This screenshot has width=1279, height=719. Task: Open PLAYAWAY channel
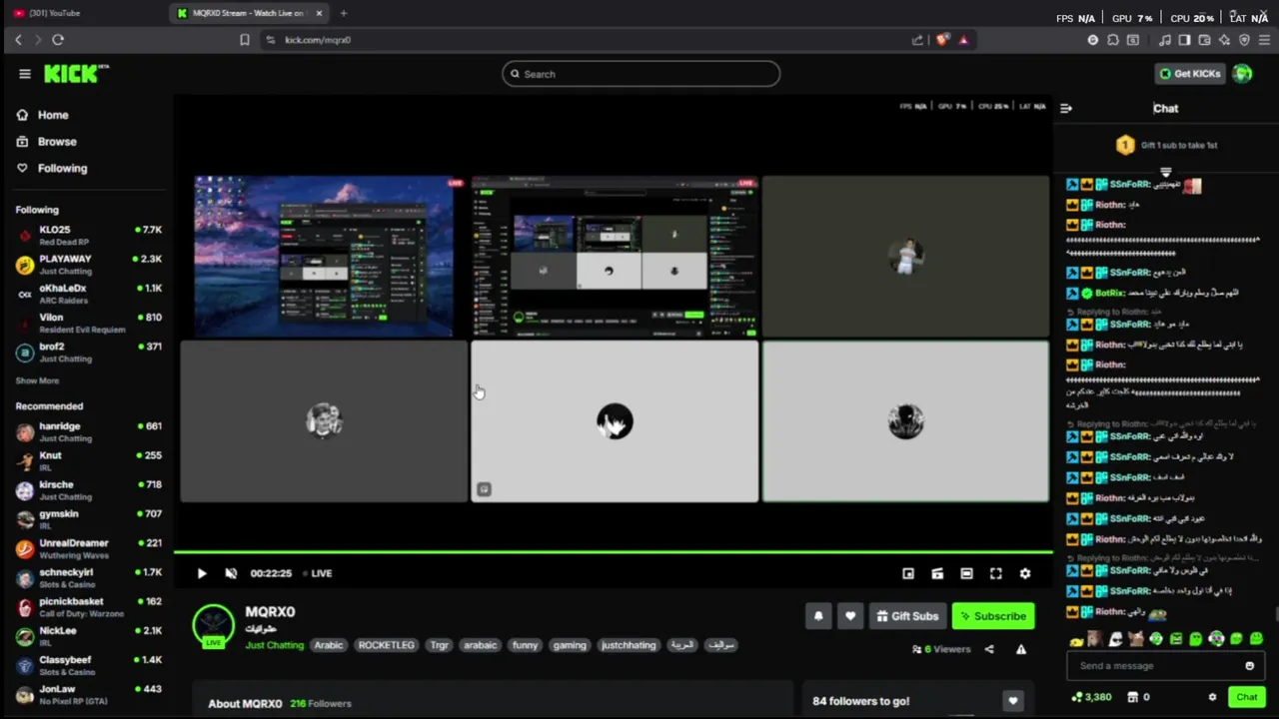coord(88,265)
